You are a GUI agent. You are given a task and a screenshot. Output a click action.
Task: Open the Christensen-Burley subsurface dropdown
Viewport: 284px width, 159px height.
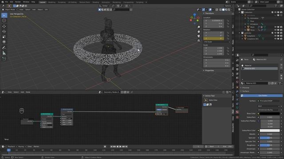click(268, 110)
